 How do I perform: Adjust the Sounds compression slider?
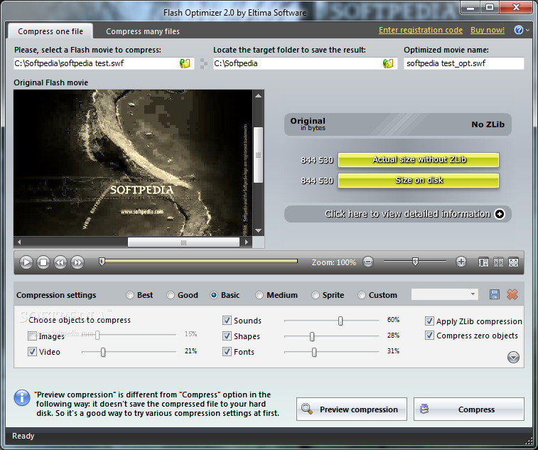tap(340, 321)
